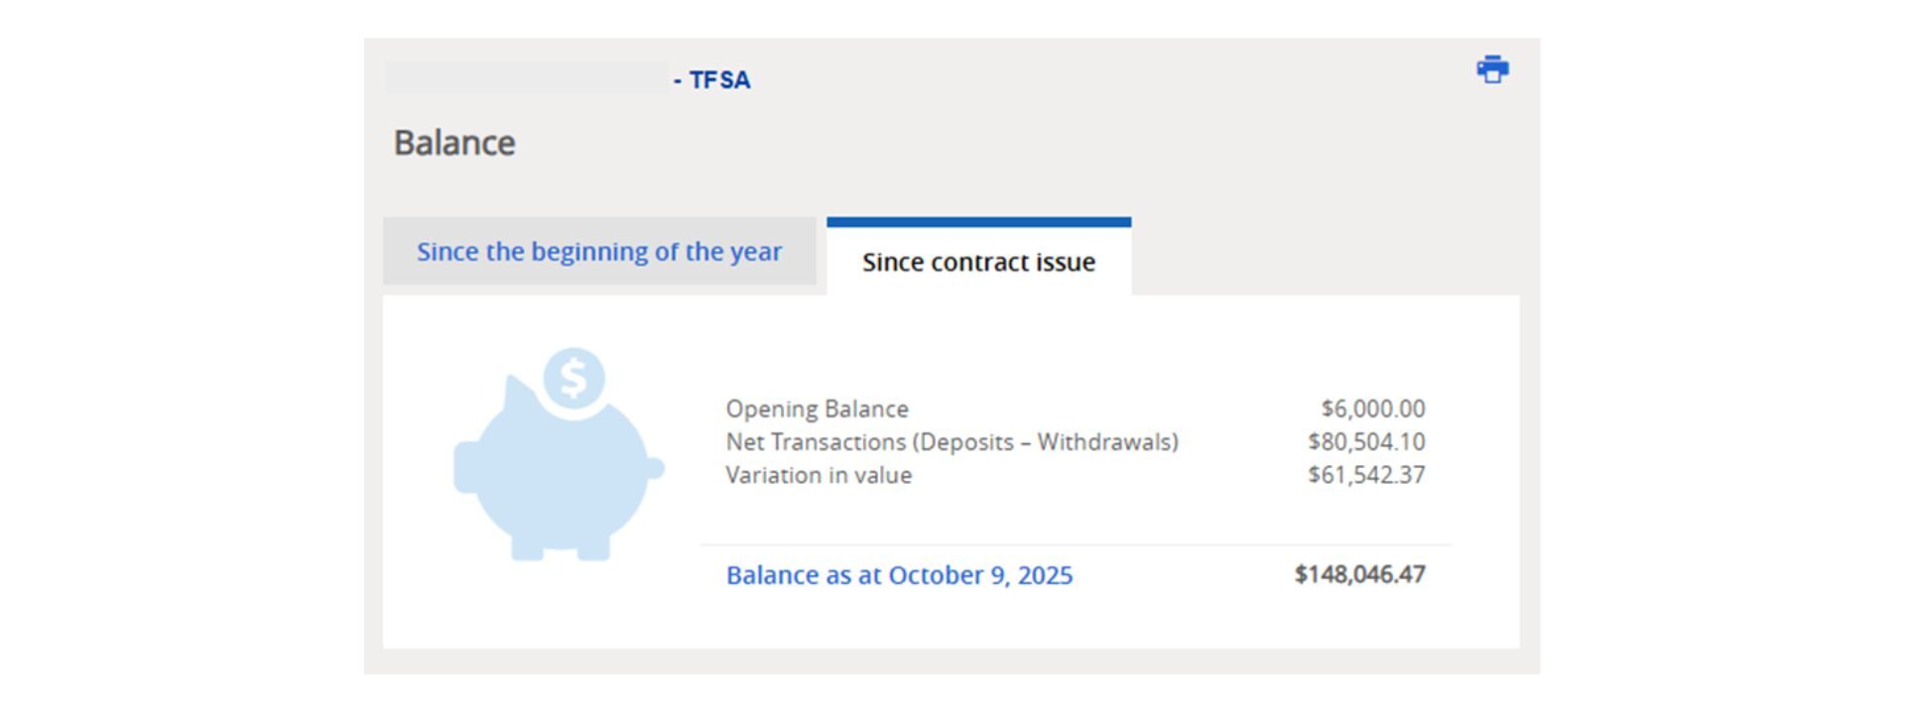1905x711 pixels.
Task: Click the divider line above the balance row
Action: pos(1076,544)
